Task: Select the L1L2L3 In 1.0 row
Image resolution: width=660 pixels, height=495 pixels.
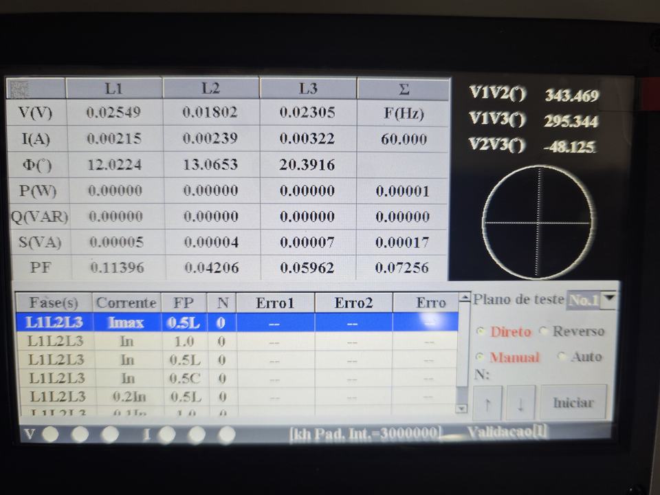Action: coord(238,342)
